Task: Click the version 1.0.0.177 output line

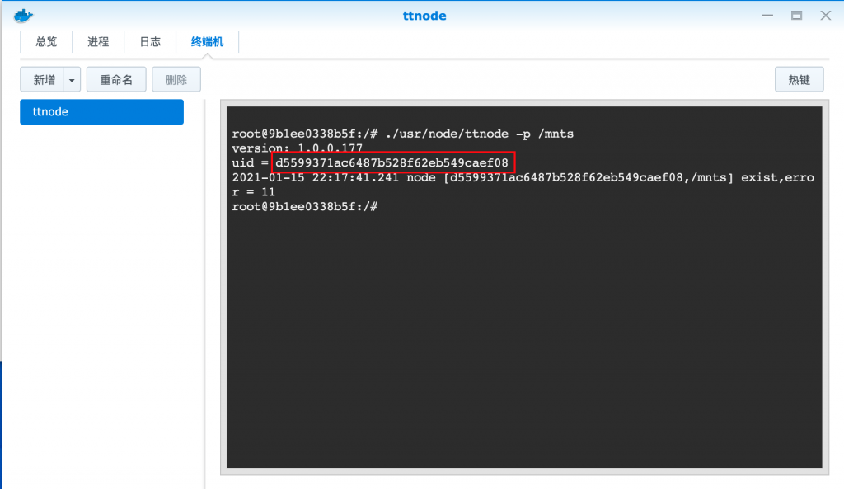Action: click(298, 148)
